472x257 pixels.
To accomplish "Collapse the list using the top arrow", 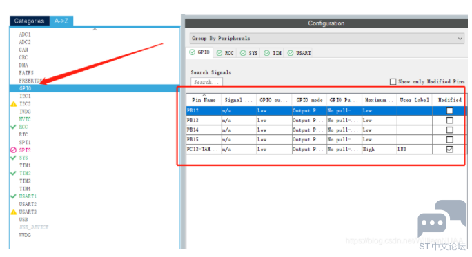I will (x=95, y=29).
